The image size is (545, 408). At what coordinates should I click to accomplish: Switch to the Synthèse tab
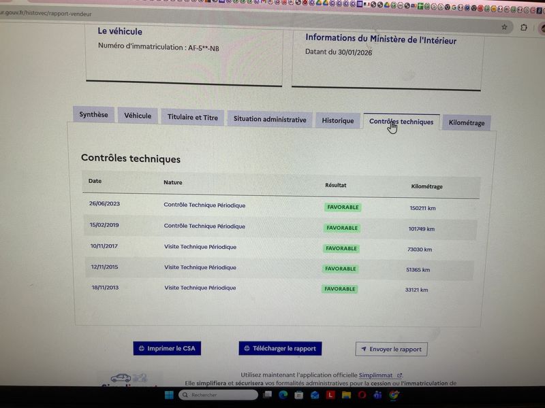pos(93,115)
